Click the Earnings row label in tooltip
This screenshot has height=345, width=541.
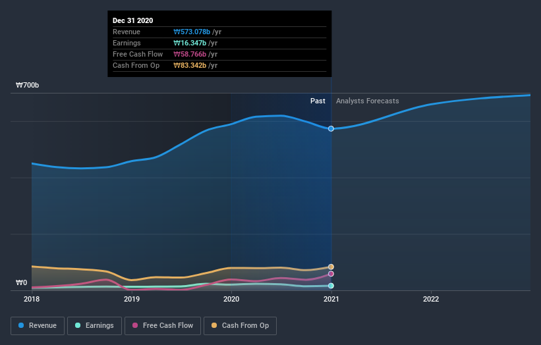(127, 43)
